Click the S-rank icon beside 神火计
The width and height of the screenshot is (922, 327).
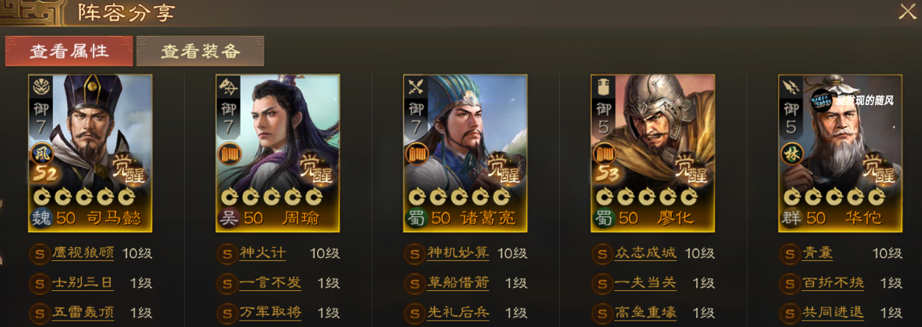pos(227,254)
